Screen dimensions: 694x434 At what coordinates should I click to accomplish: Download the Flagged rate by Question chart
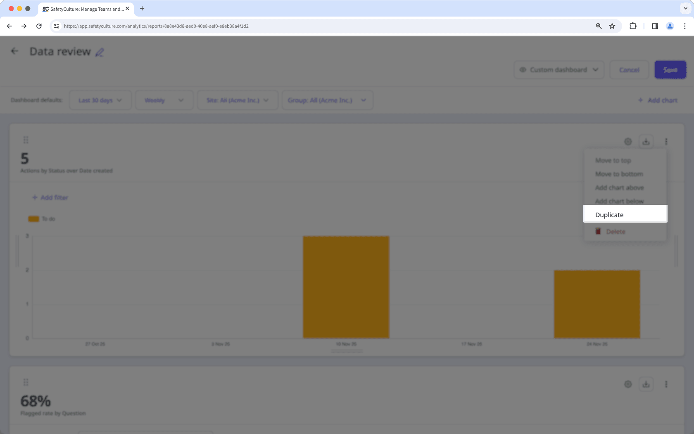pos(646,384)
